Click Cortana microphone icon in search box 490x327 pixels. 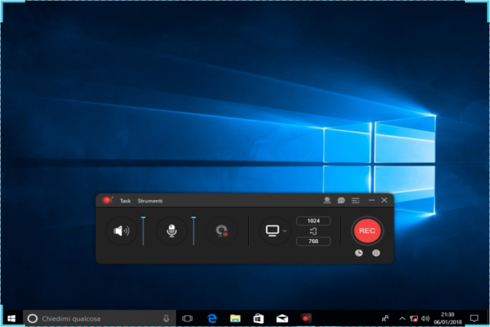point(167,318)
